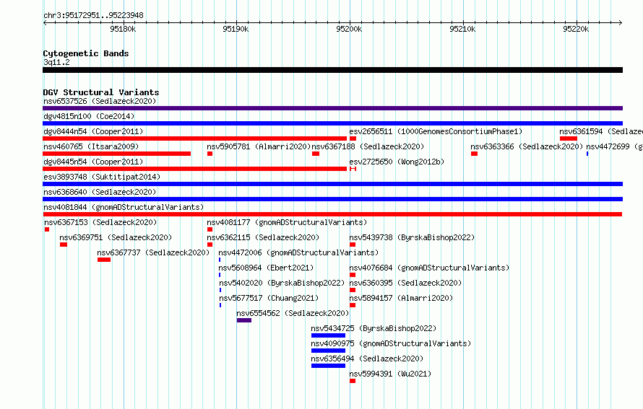Screen dimensions: 643x409
Task: Select nsv4081844 (gnomADStructuralVariants) label
Action: click(124, 207)
